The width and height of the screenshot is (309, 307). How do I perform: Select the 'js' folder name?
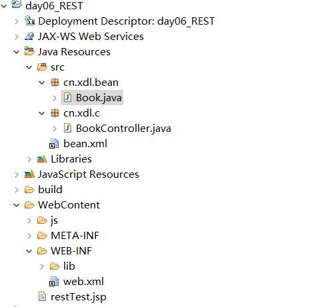55,221
